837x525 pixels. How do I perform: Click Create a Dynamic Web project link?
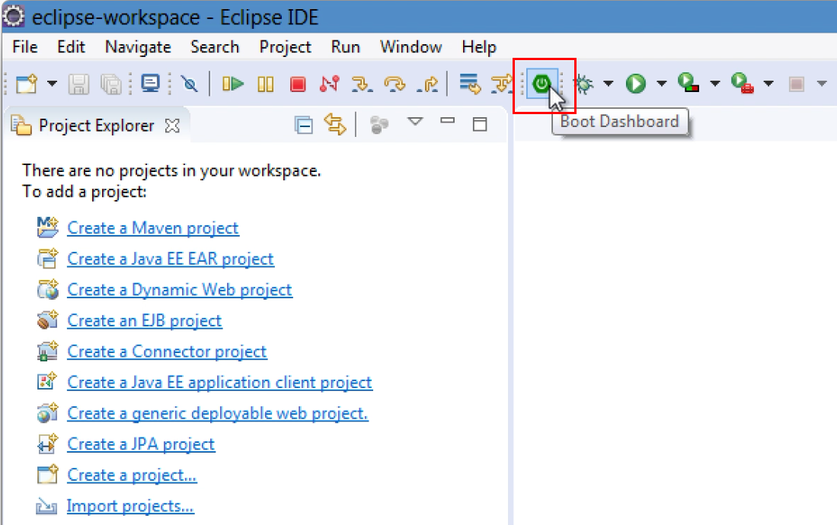[180, 290]
